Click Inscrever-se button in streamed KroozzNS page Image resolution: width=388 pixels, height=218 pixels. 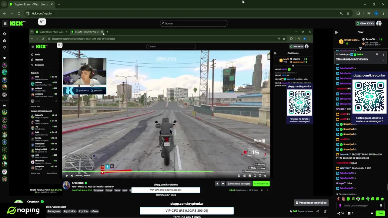tap(261, 183)
